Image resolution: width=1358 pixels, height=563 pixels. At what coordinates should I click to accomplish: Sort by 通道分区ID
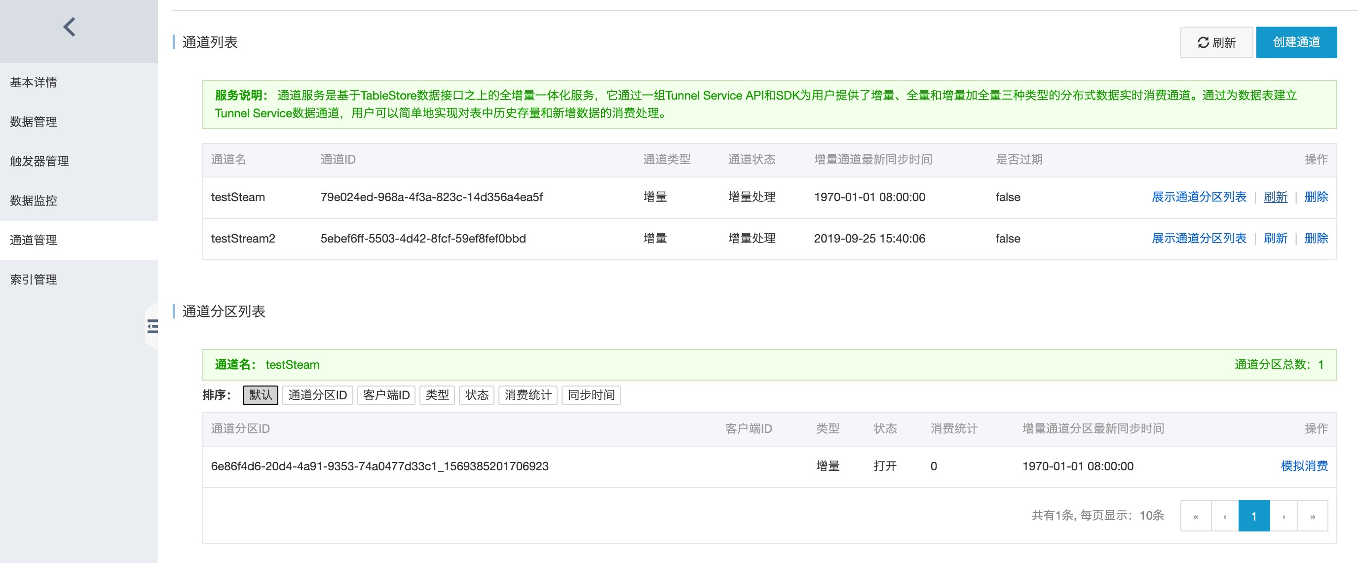click(317, 395)
